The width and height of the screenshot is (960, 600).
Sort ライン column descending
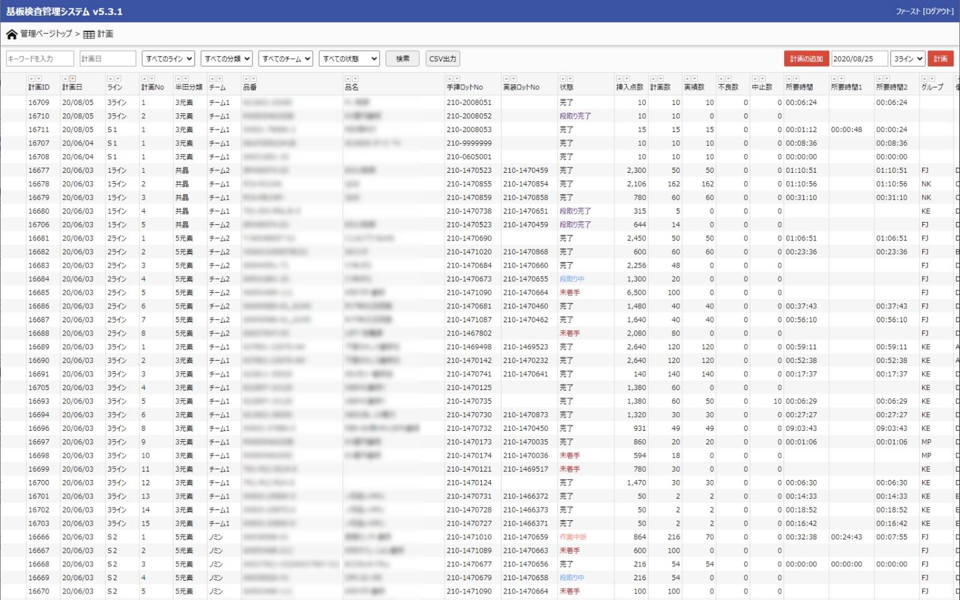pos(118,79)
